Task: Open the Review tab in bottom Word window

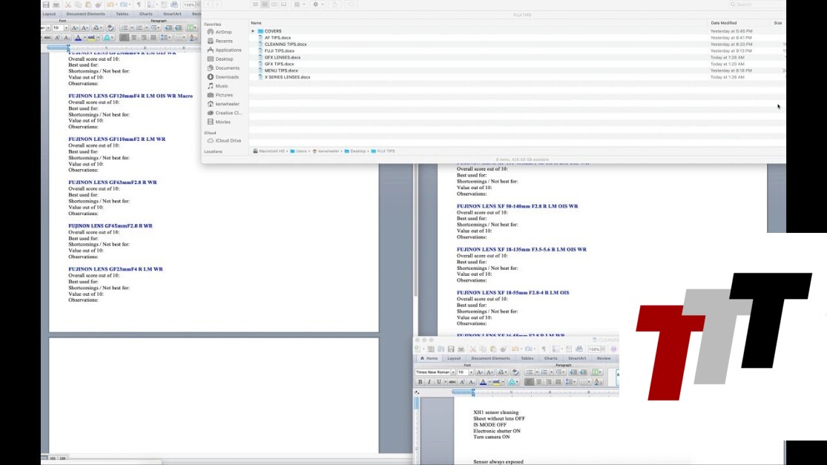Action: pos(604,358)
